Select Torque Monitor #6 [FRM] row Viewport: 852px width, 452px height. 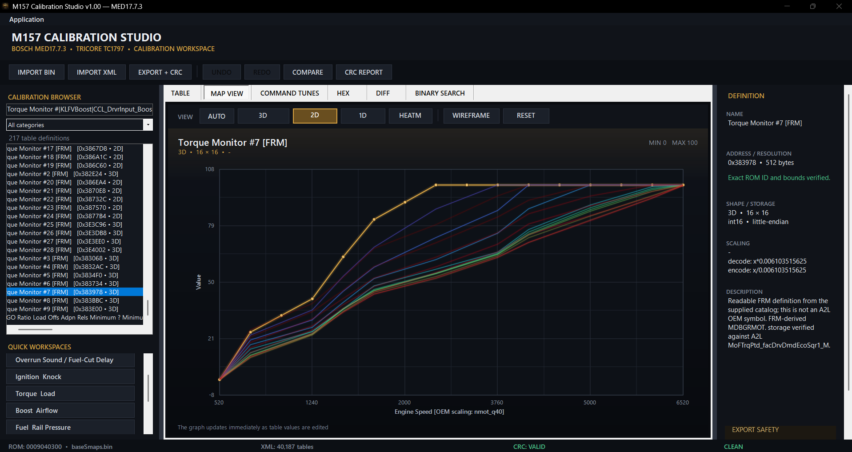pos(75,284)
